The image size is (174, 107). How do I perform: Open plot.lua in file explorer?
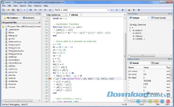click(x=12, y=75)
